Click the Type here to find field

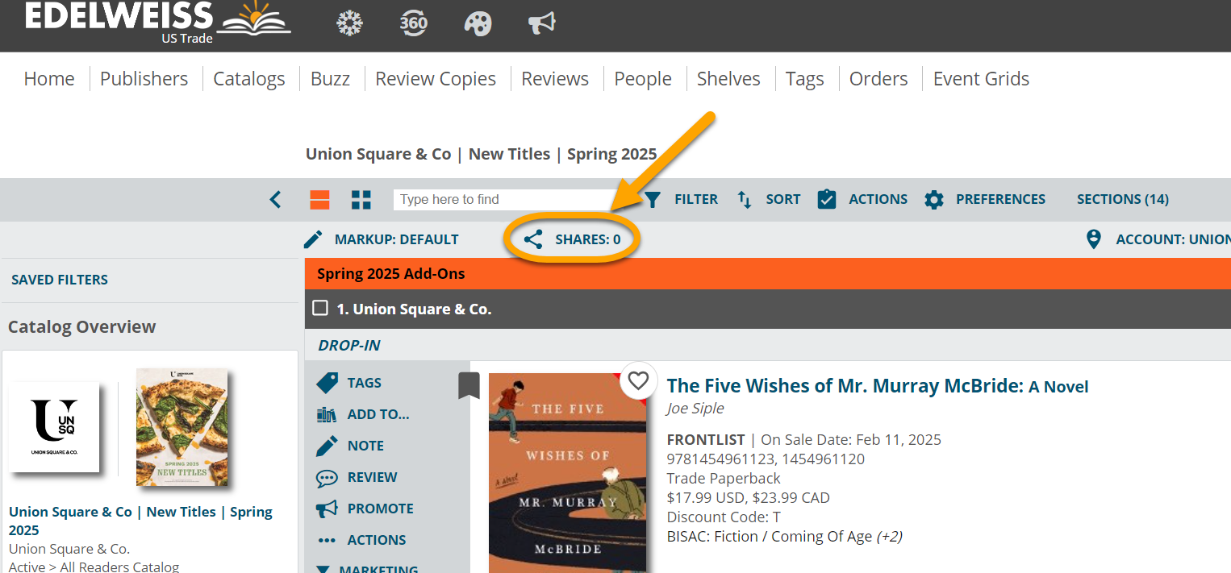click(506, 199)
